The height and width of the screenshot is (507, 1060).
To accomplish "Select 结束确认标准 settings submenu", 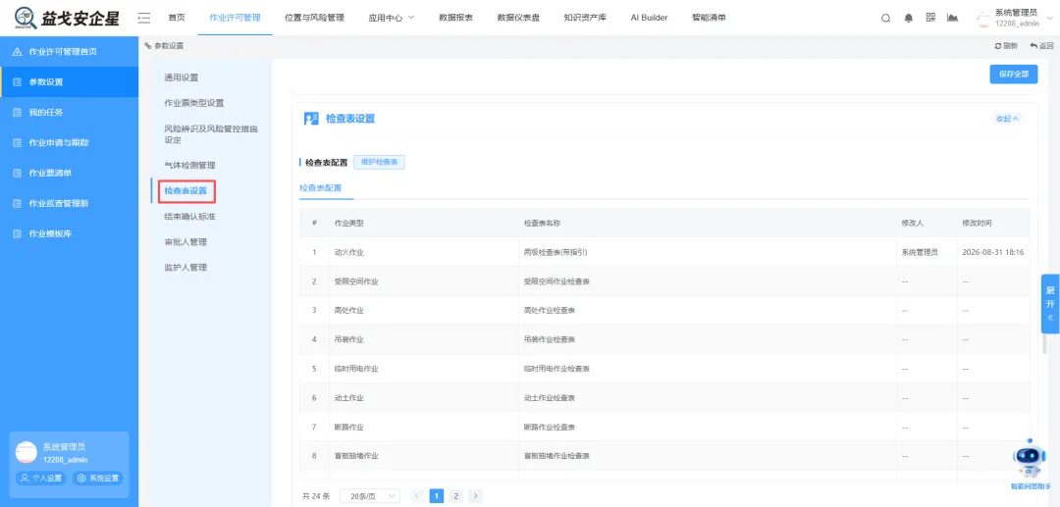I will coord(190,217).
